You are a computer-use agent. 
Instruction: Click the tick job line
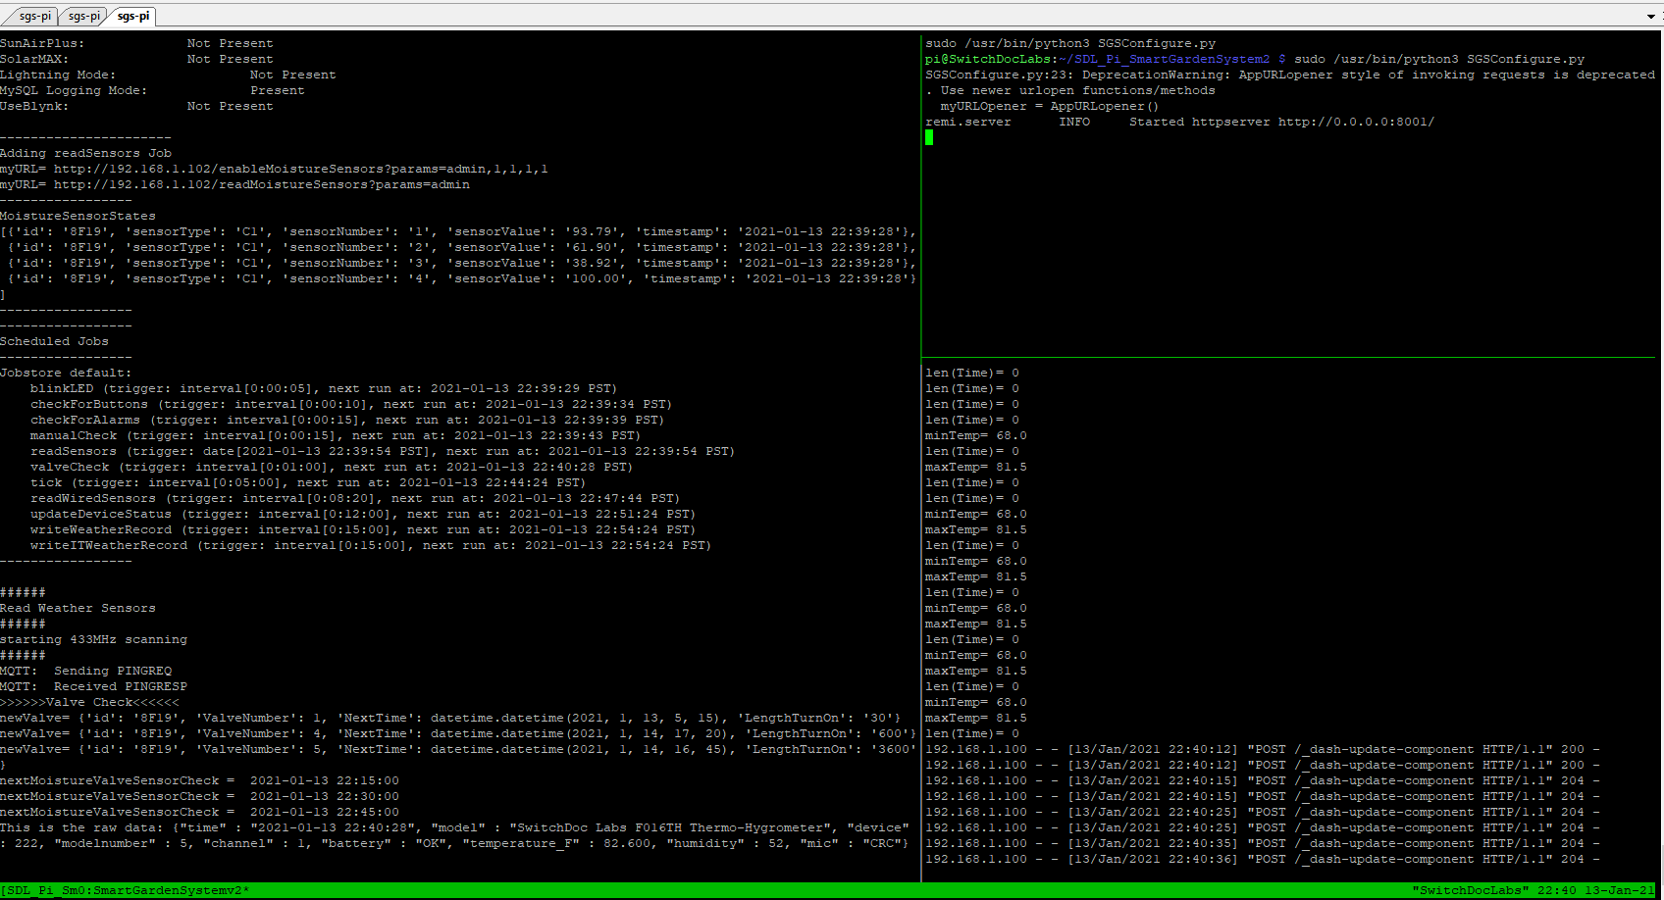tap(308, 482)
